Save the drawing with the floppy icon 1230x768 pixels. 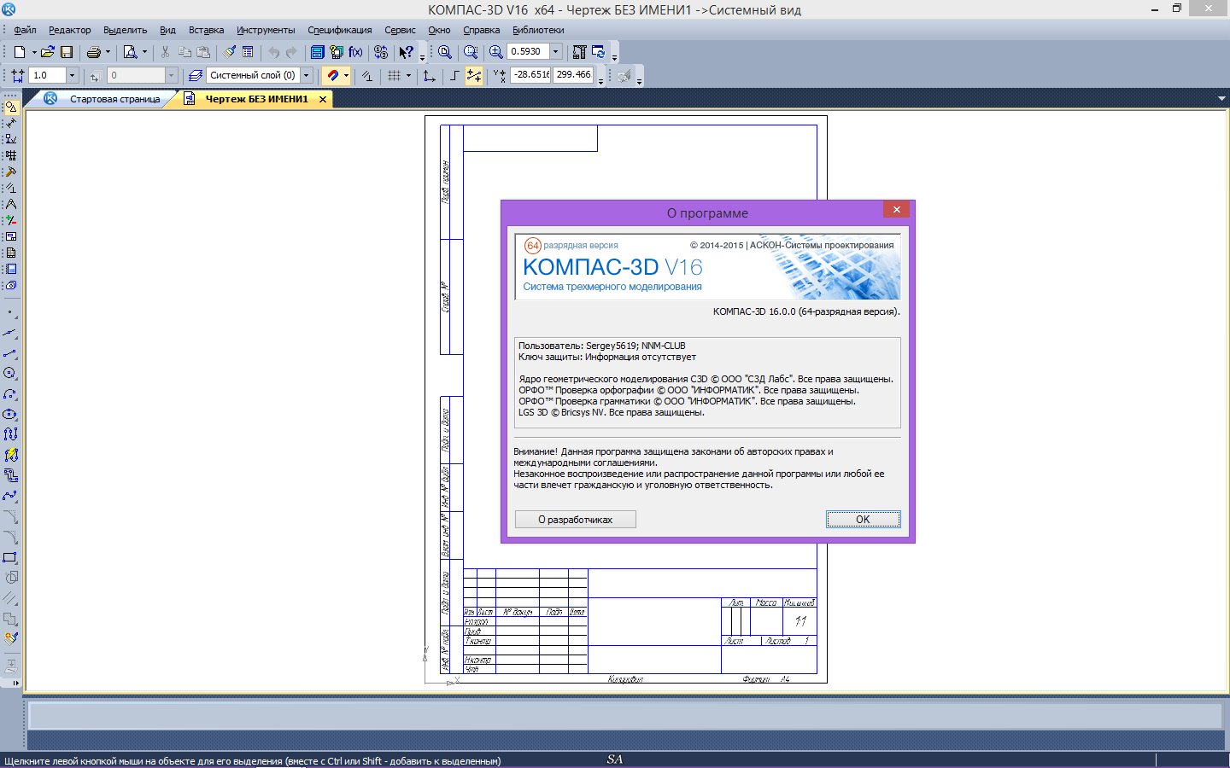point(67,52)
